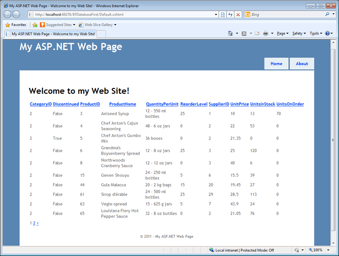Click the search magnifier icon

(x=327, y=14)
